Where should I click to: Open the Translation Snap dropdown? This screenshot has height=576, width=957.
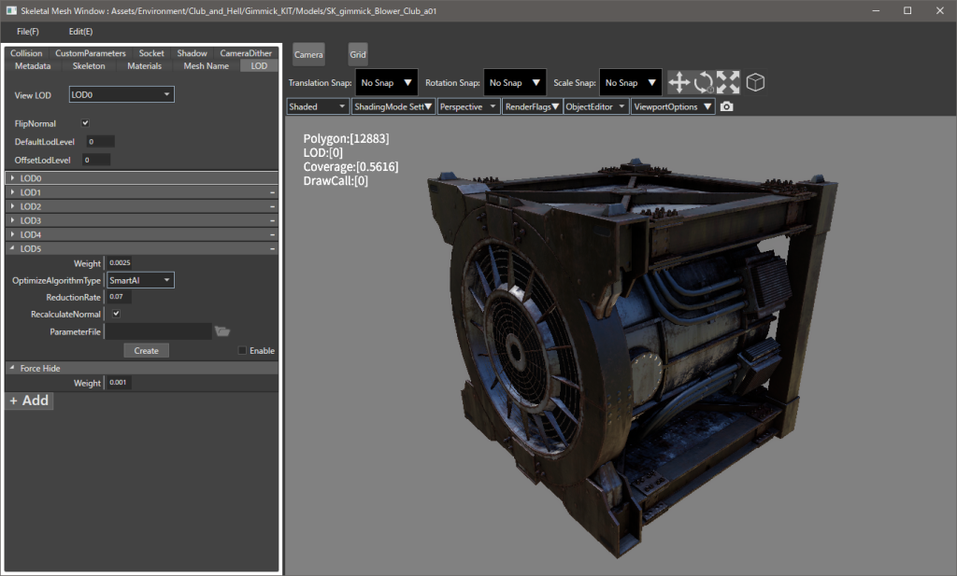(x=388, y=82)
